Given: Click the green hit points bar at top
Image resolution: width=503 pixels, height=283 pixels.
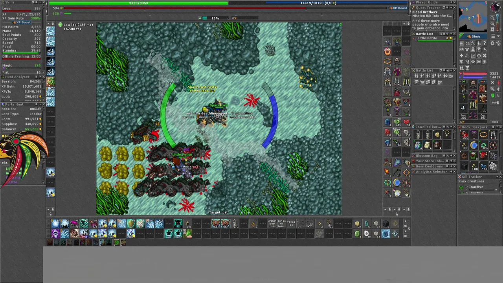Looking at the screenshot, I should [x=138, y=3].
